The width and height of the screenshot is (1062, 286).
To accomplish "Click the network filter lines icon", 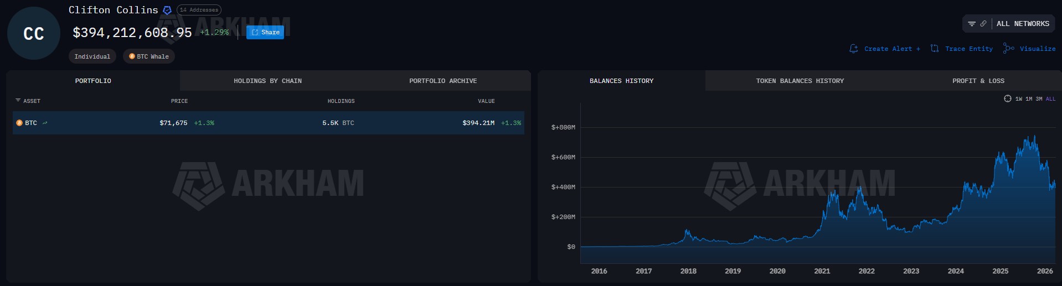I will (972, 24).
